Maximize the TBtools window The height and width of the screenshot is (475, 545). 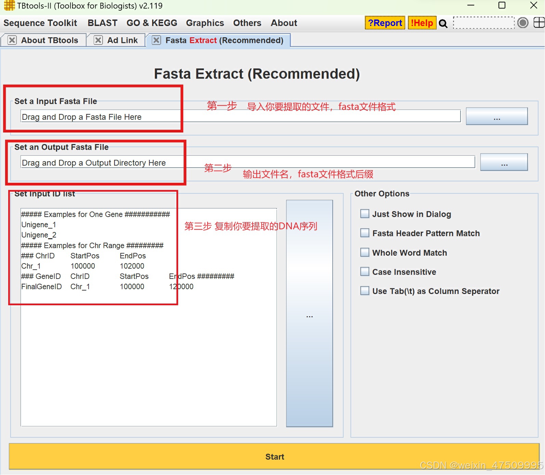tap(502, 5)
